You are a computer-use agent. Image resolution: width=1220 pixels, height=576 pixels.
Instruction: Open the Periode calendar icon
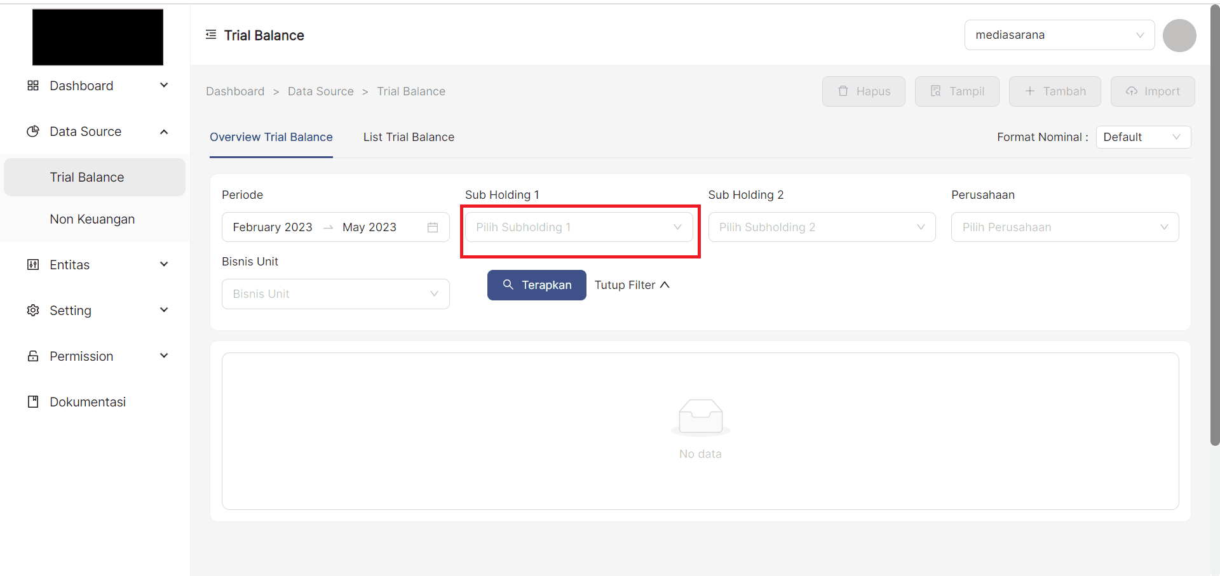(433, 227)
